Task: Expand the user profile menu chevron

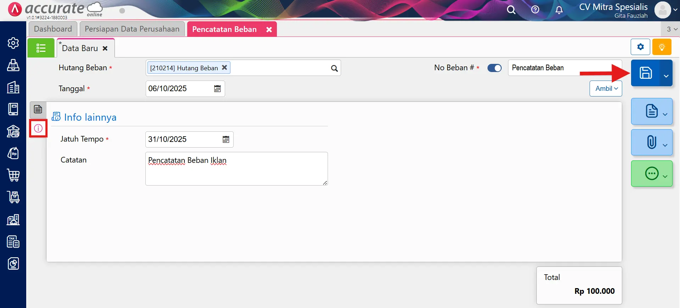Action: pyautogui.click(x=675, y=10)
